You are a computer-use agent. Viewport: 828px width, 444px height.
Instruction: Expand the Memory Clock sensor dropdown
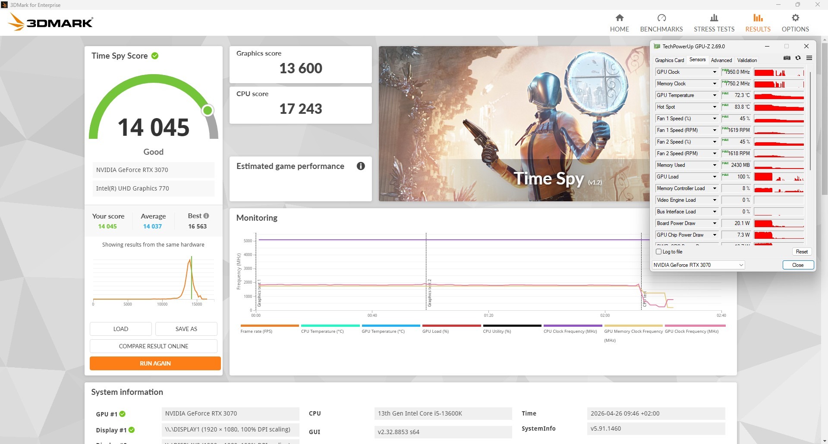(x=715, y=84)
